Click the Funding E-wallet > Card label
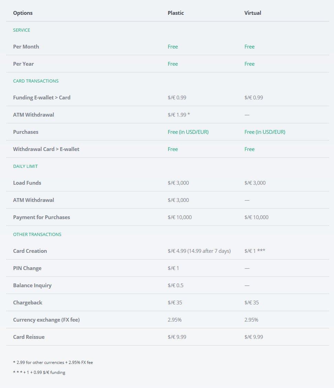Viewport: 334px width, 388px height. point(42,98)
